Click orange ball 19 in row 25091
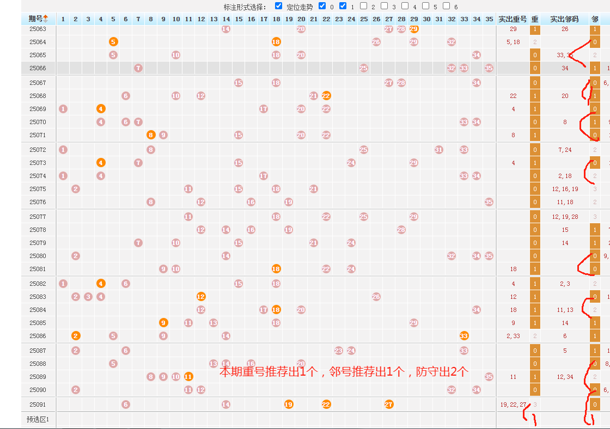The width and height of the screenshot is (610, 429). tap(289, 405)
